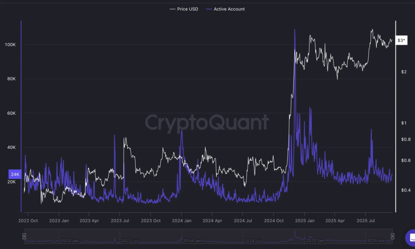Click 2024 Jan inside the range navigator strip
Image resolution: width=415 pixels, height=249 pixels.
pyautogui.click(x=192, y=241)
